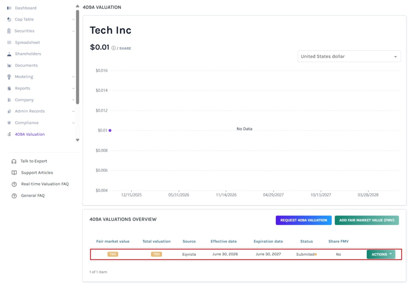The height and width of the screenshot is (284, 410).
Task: Expand the Securities submenu chevron
Action: click(x=73, y=31)
